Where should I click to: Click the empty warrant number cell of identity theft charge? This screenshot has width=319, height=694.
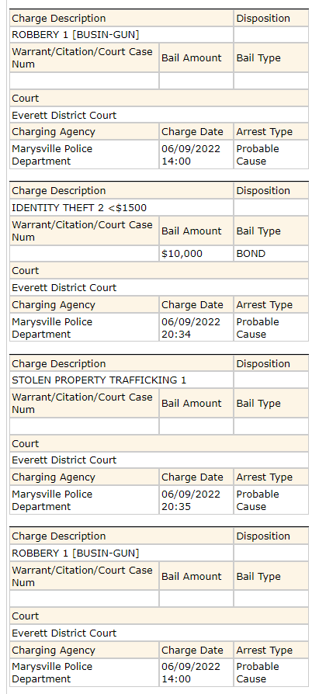[84, 254]
